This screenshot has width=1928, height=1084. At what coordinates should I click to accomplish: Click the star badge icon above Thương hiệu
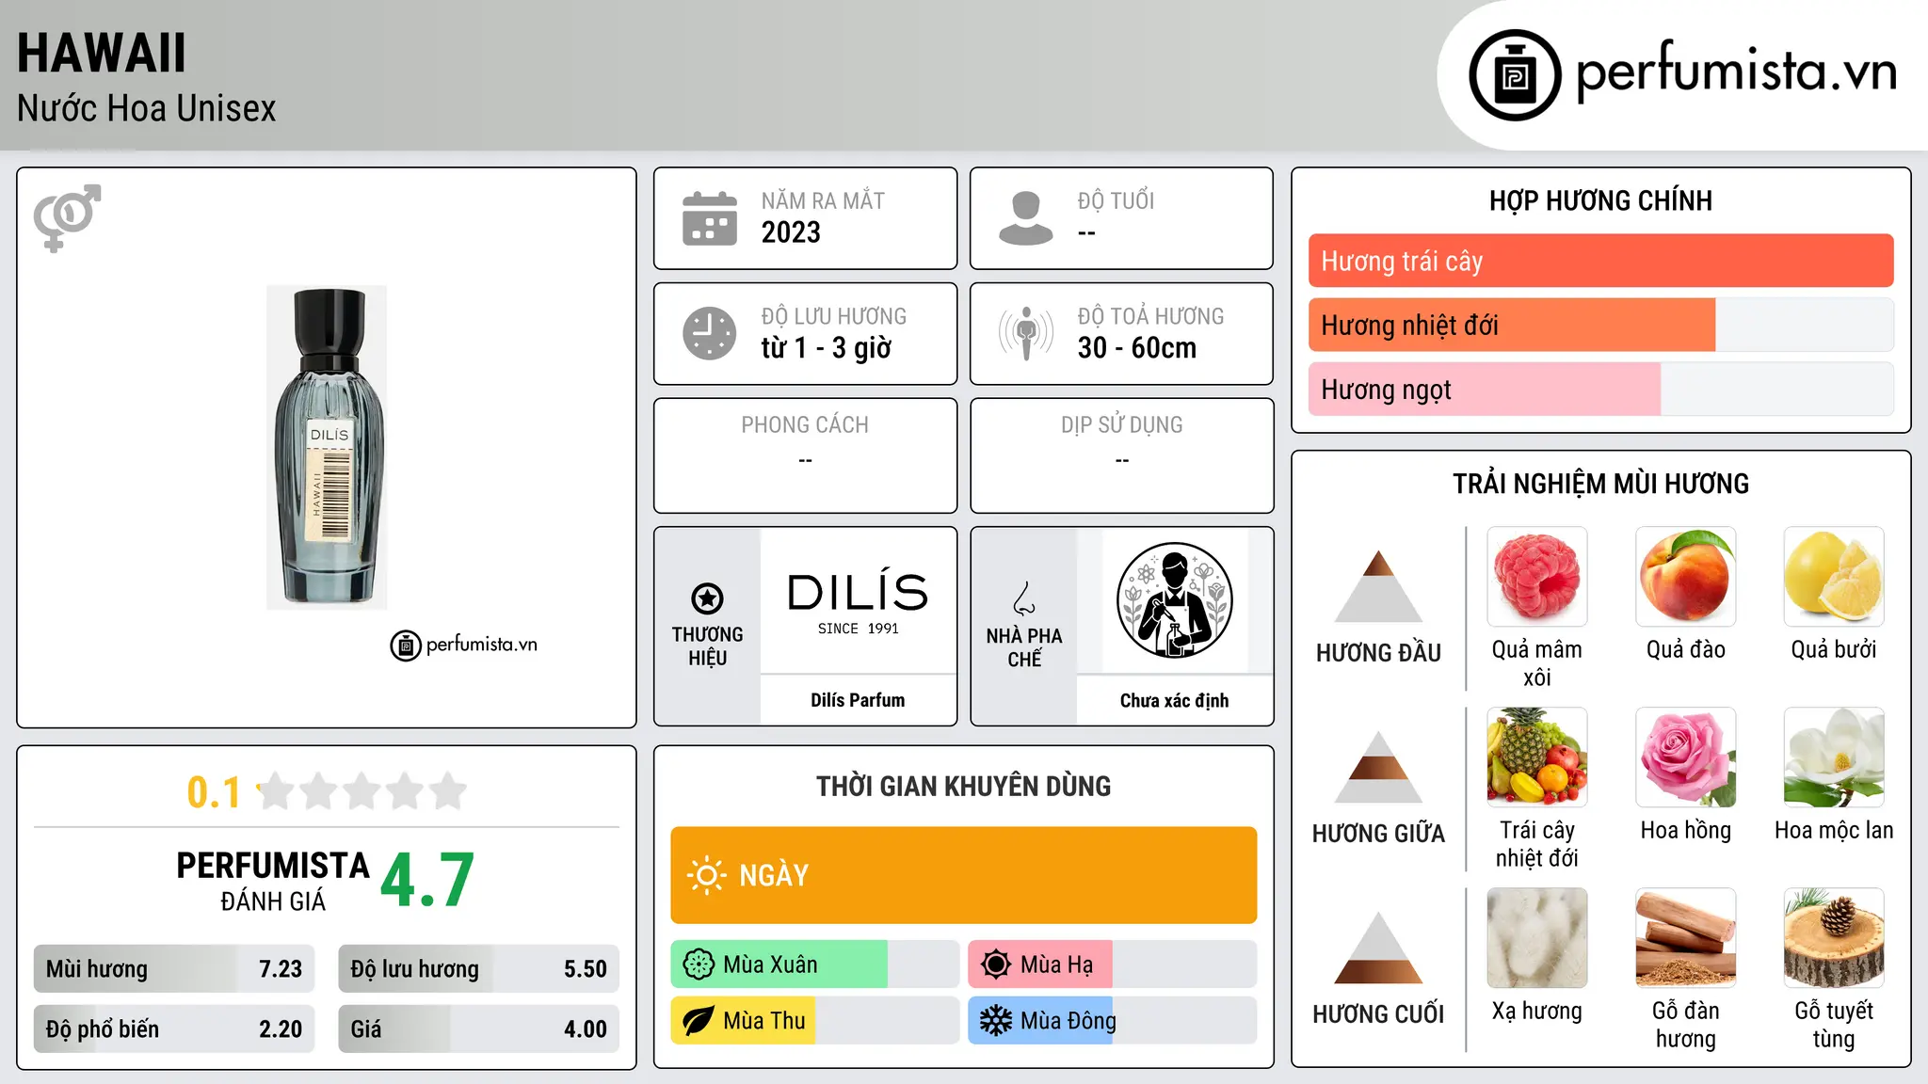tap(707, 598)
